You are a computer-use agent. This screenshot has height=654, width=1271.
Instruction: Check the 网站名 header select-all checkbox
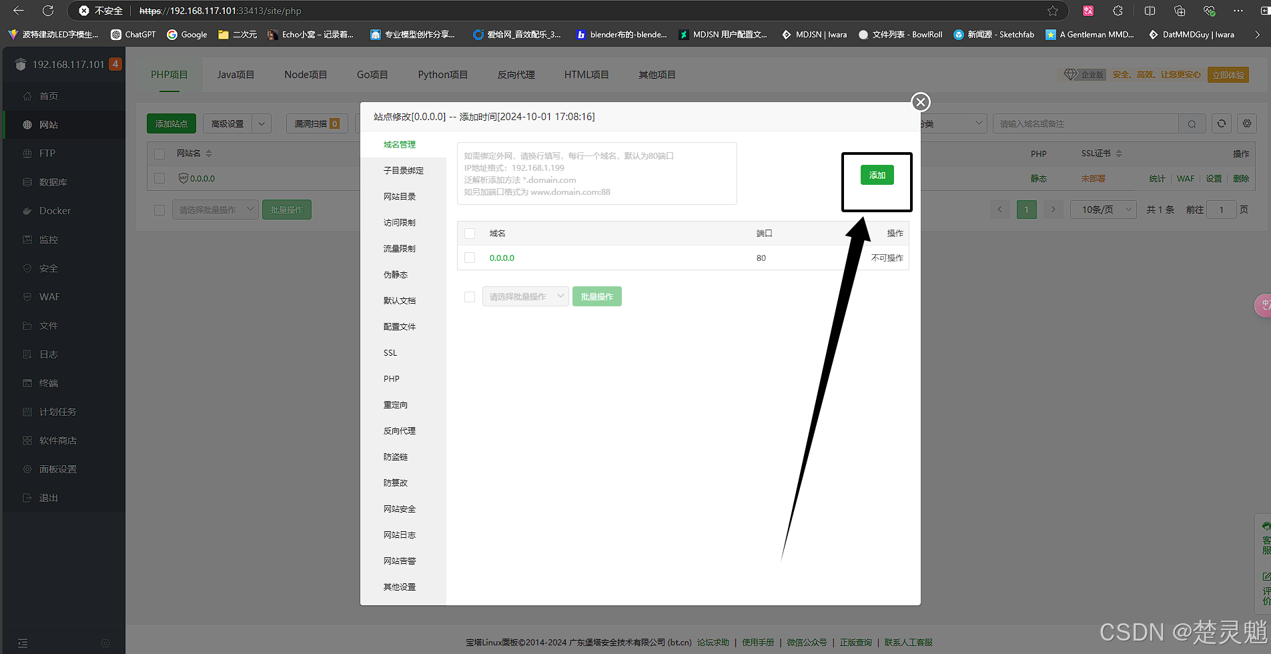(x=159, y=154)
